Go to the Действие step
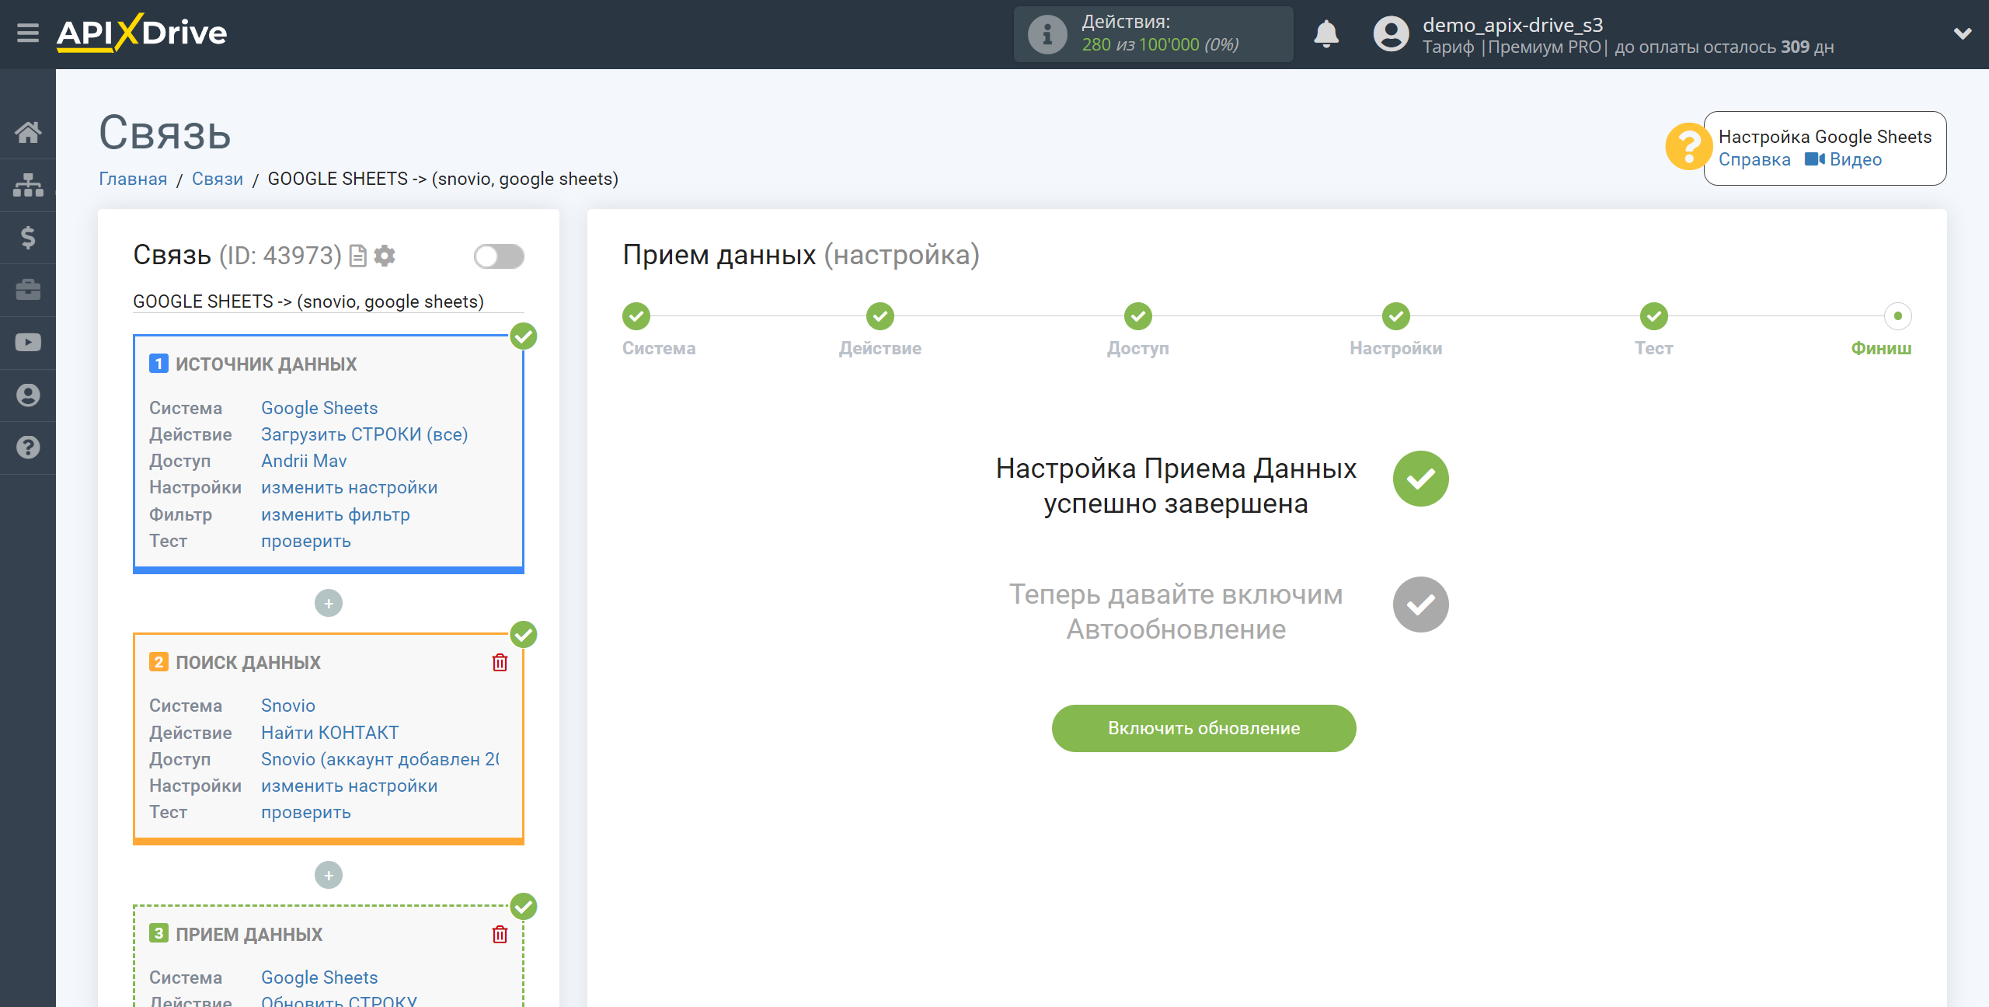The image size is (1989, 1007). pos(880,316)
